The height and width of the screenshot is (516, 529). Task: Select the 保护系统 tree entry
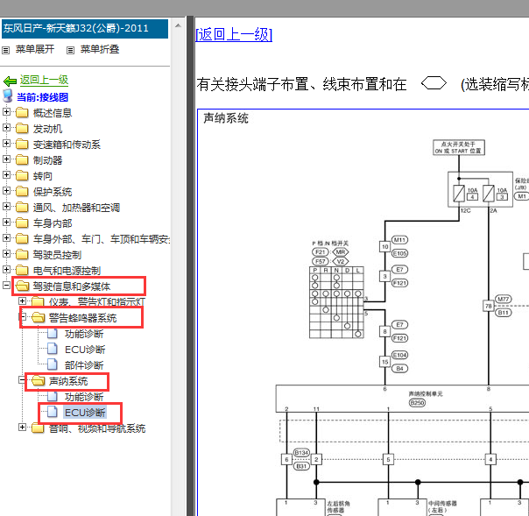click(53, 192)
